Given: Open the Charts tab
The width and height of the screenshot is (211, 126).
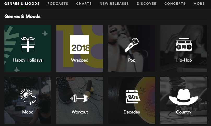Looking at the screenshot, I should pyautogui.click(x=84, y=4).
